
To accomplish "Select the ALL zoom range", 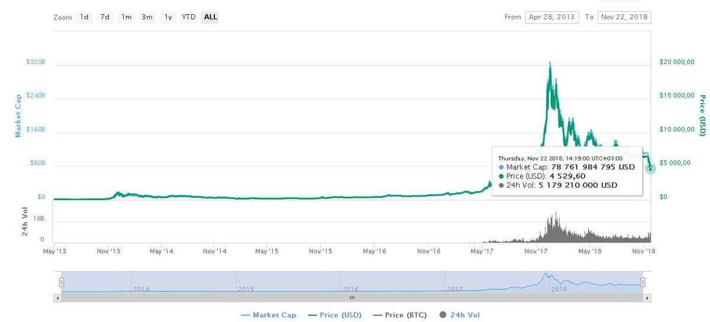I will coord(211,17).
